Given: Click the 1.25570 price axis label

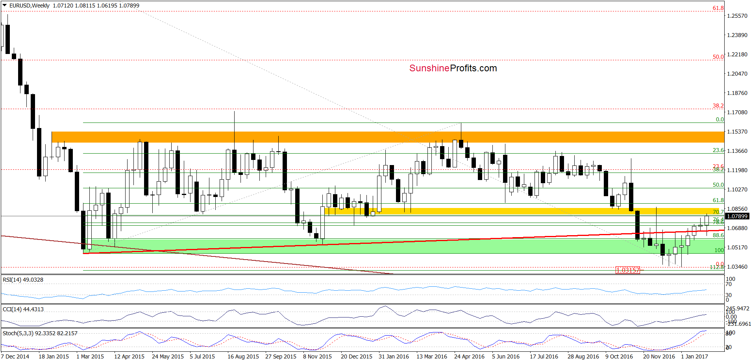Looking at the screenshot, I should [x=737, y=16].
